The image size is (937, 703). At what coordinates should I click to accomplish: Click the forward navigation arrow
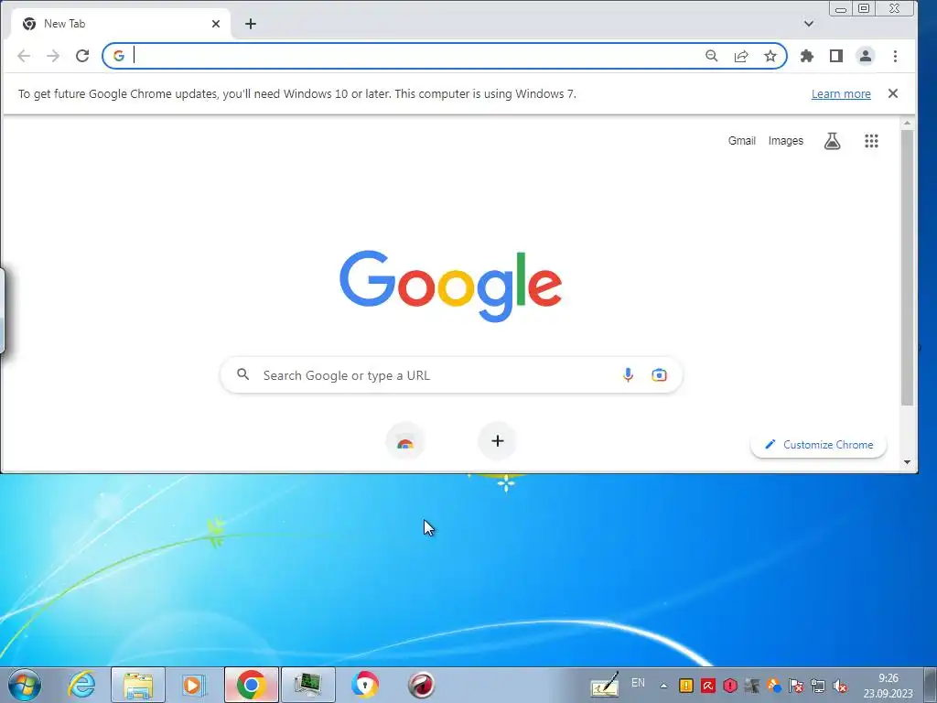click(53, 56)
